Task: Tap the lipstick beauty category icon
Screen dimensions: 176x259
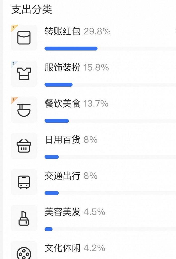Action: click(x=24, y=218)
